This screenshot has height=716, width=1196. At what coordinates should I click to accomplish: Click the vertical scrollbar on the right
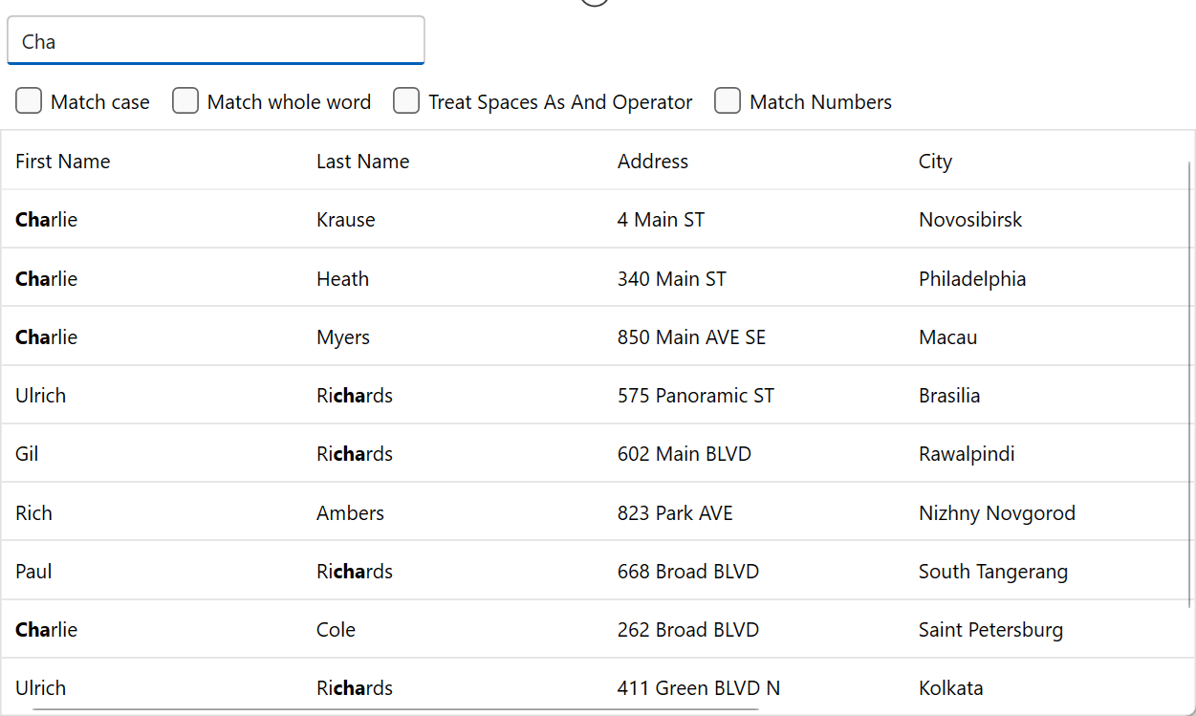click(x=1188, y=382)
